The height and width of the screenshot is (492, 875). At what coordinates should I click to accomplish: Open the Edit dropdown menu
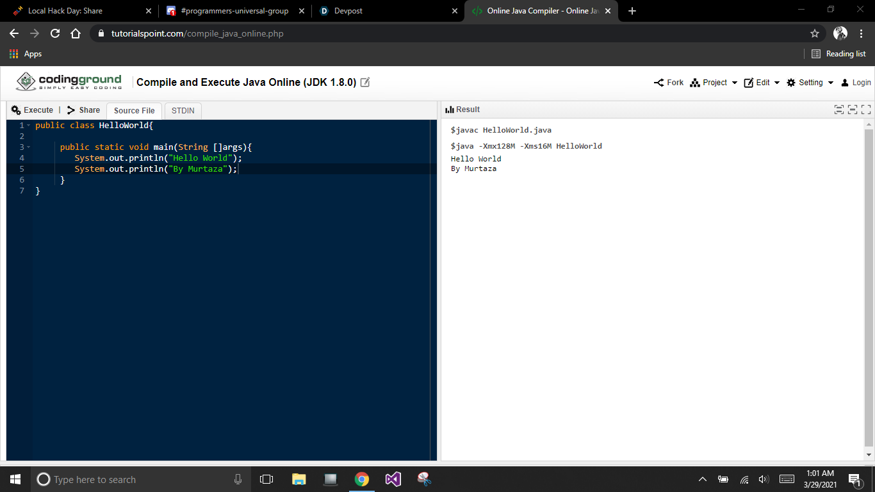click(x=762, y=83)
